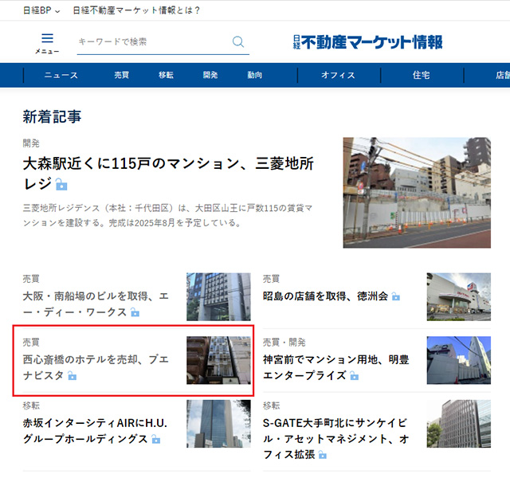Open the 西心斎橋 hotel thumbnail
The width and height of the screenshot is (510, 478).
point(218,360)
